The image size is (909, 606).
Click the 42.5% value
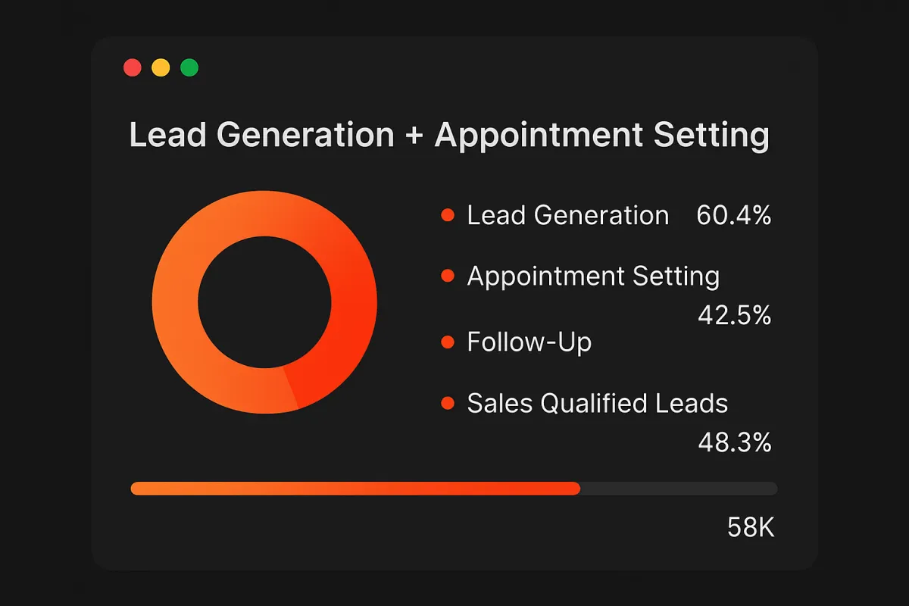(734, 315)
